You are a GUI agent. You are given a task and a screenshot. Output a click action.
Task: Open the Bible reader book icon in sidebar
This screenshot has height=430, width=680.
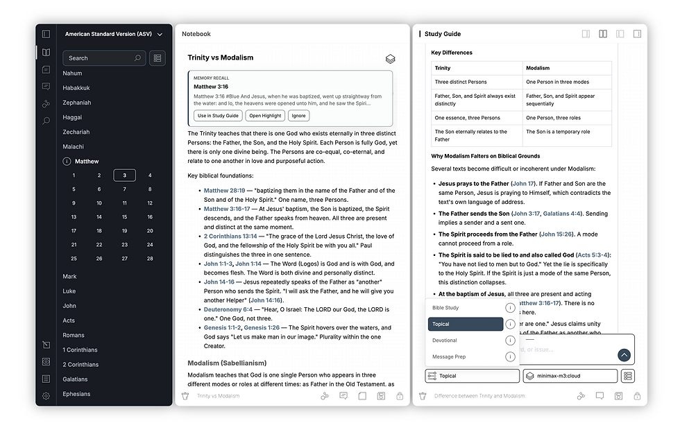click(x=46, y=53)
